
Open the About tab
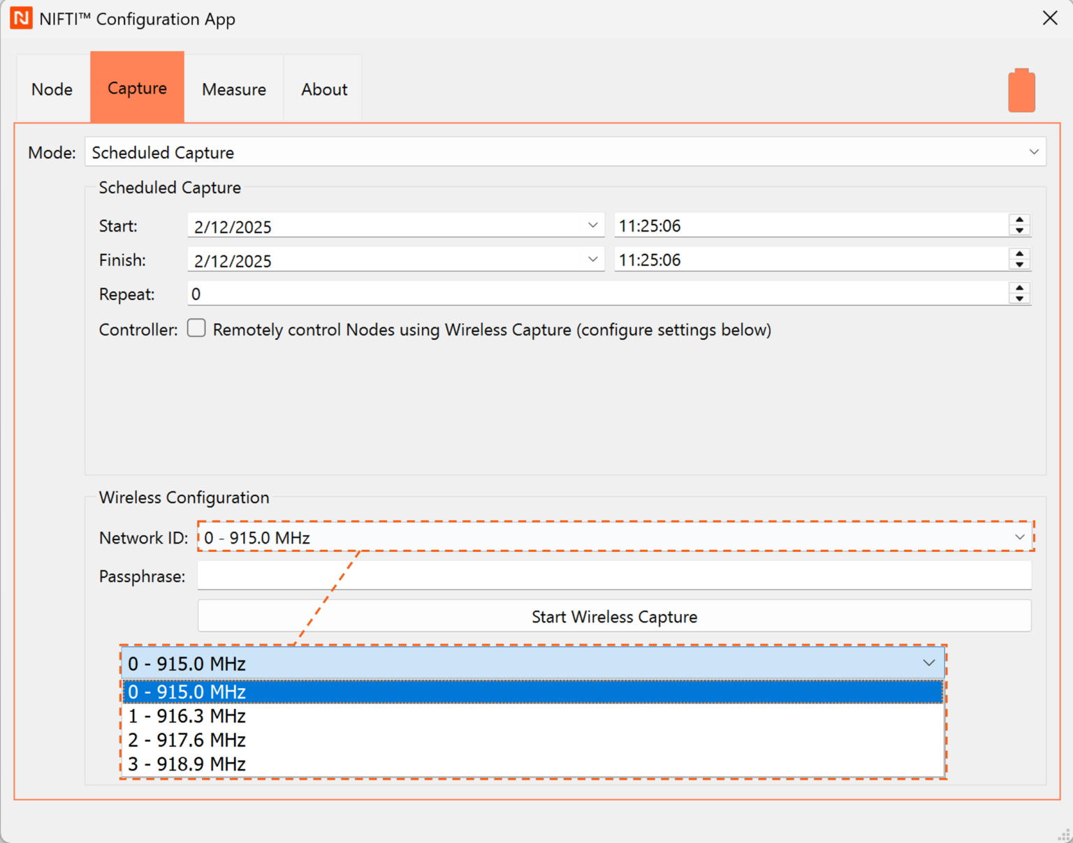pyautogui.click(x=323, y=89)
